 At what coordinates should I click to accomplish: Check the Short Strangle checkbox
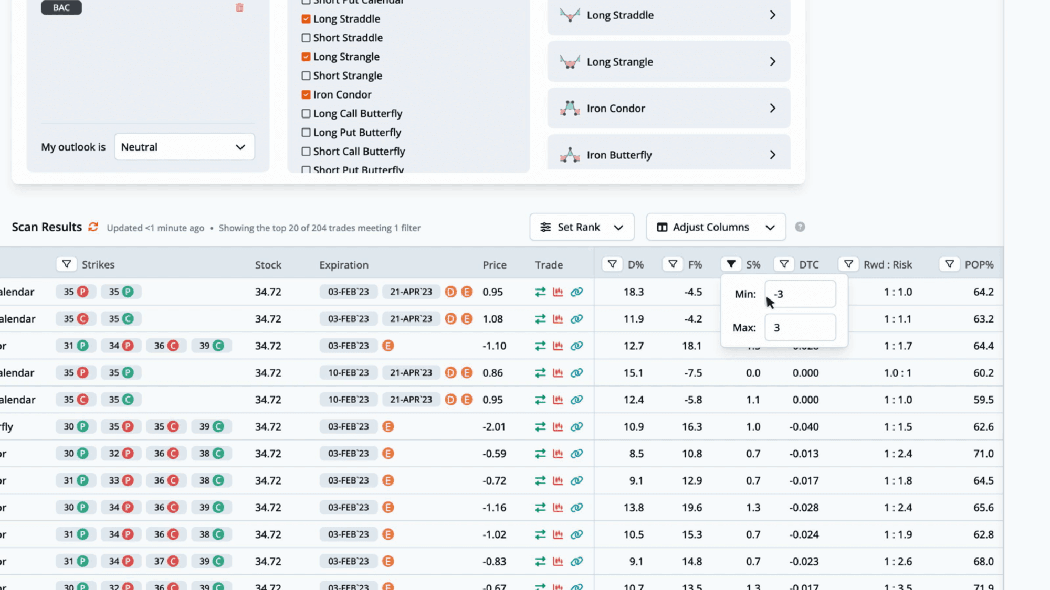(306, 76)
